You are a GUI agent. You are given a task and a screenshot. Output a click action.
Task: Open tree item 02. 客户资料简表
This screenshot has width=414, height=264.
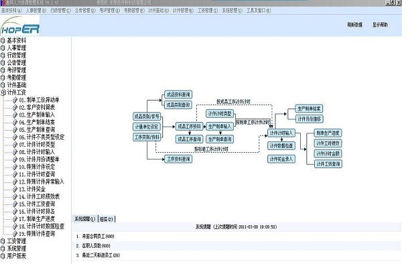(37, 107)
